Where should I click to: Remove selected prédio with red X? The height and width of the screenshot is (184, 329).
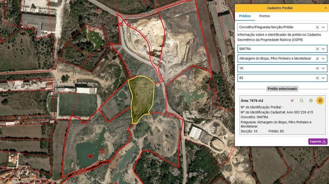[x=292, y=101]
